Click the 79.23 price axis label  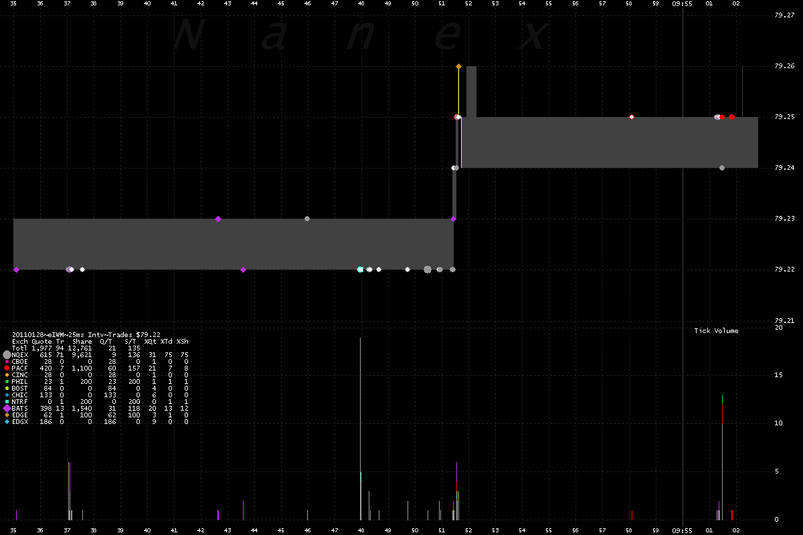coord(784,219)
